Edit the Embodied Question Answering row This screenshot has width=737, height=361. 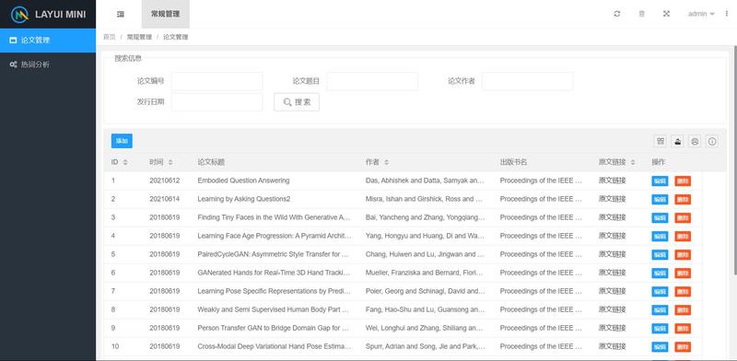pyautogui.click(x=660, y=181)
